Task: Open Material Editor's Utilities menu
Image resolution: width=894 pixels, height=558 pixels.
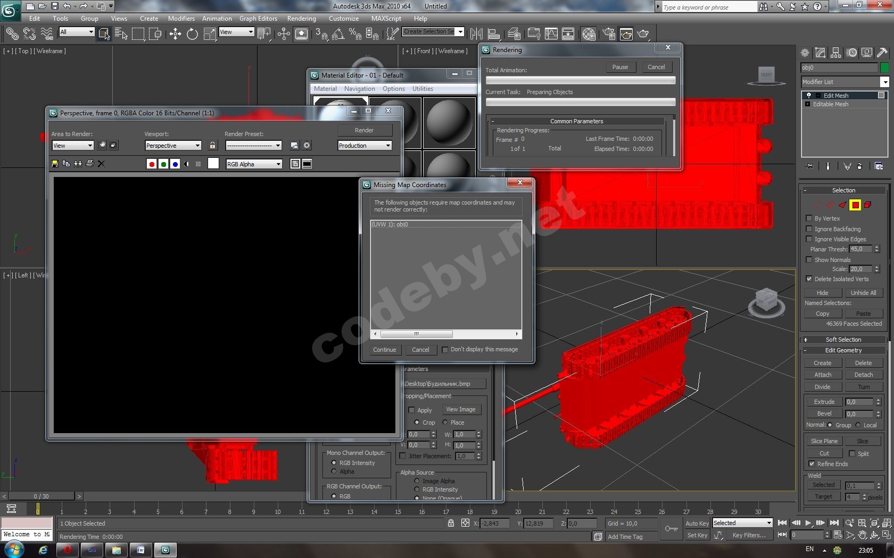Action: tap(423, 89)
